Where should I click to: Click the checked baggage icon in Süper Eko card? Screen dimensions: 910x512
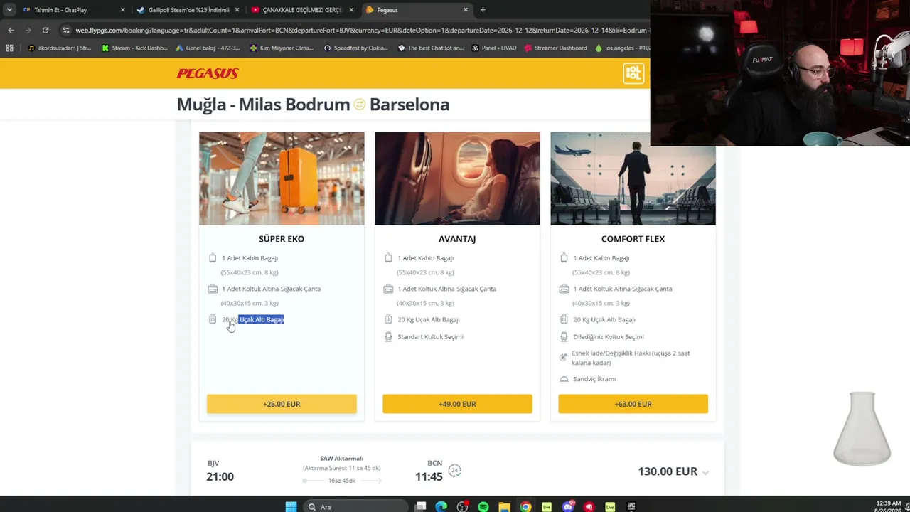pyautogui.click(x=213, y=319)
